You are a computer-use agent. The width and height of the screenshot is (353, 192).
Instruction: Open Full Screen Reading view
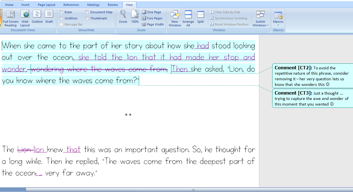11,18
